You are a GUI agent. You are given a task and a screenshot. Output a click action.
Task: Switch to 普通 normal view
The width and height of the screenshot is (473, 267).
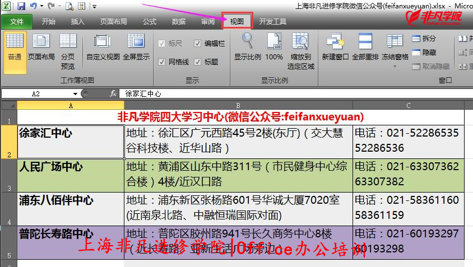tap(15, 53)
